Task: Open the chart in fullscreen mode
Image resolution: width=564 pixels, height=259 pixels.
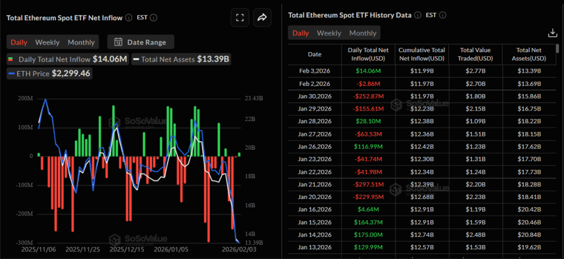Action: point(240,18)
